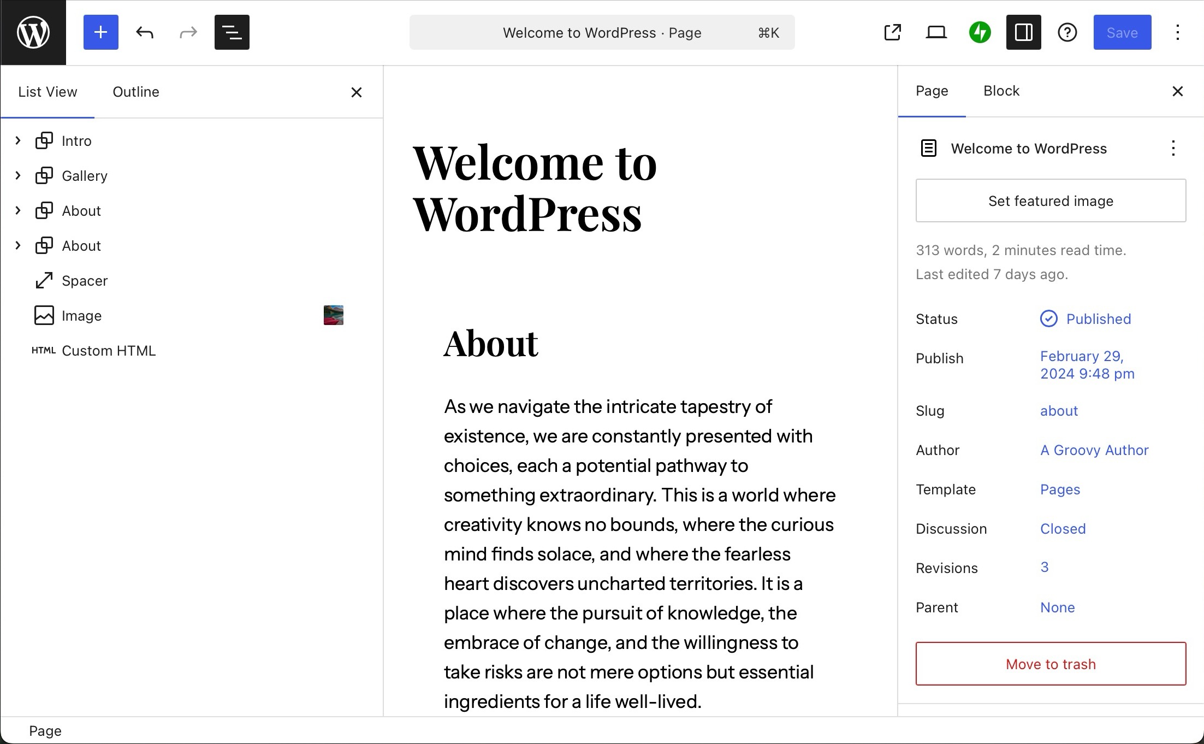Click Set featured image
1204x744 pixels.
[1050, 200]
